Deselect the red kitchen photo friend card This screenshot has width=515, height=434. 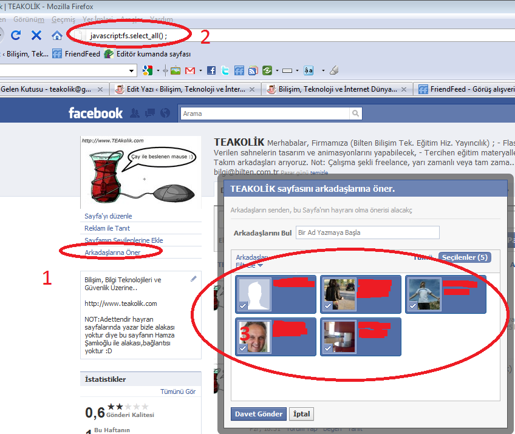coord(361,337)
